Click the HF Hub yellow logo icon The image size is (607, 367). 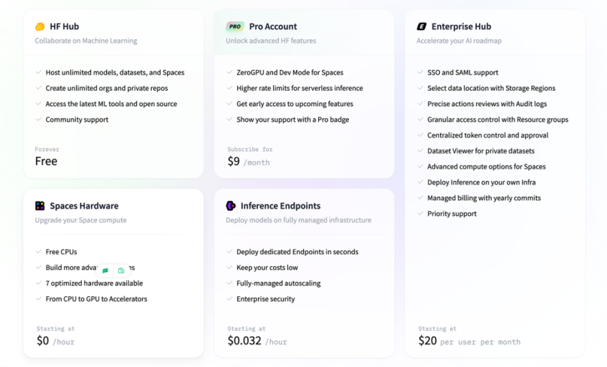coord(40,27)
